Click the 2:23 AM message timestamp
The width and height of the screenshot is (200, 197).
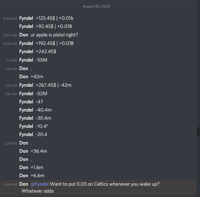[10, 143]
